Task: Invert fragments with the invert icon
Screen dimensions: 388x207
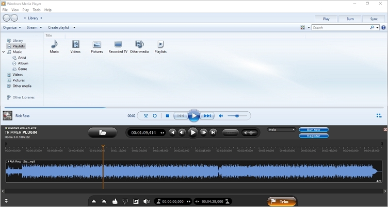Action: 136,201
